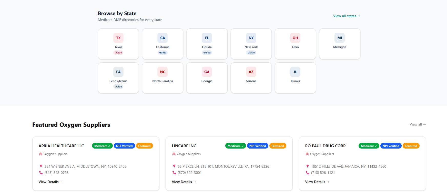Click the Featured badge on APRIA HEALTHCARE card
Screen dimensions: 447x192
[x=144, y=146]
